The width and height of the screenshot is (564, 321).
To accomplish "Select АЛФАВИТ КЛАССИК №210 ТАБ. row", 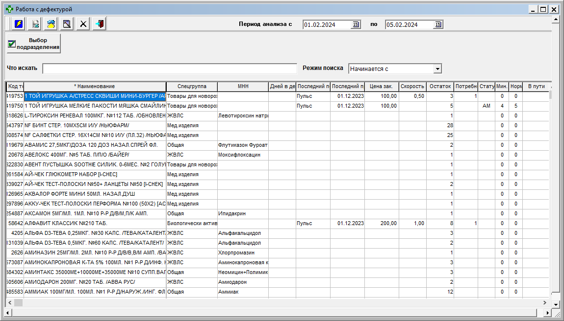I will point(278,223).
